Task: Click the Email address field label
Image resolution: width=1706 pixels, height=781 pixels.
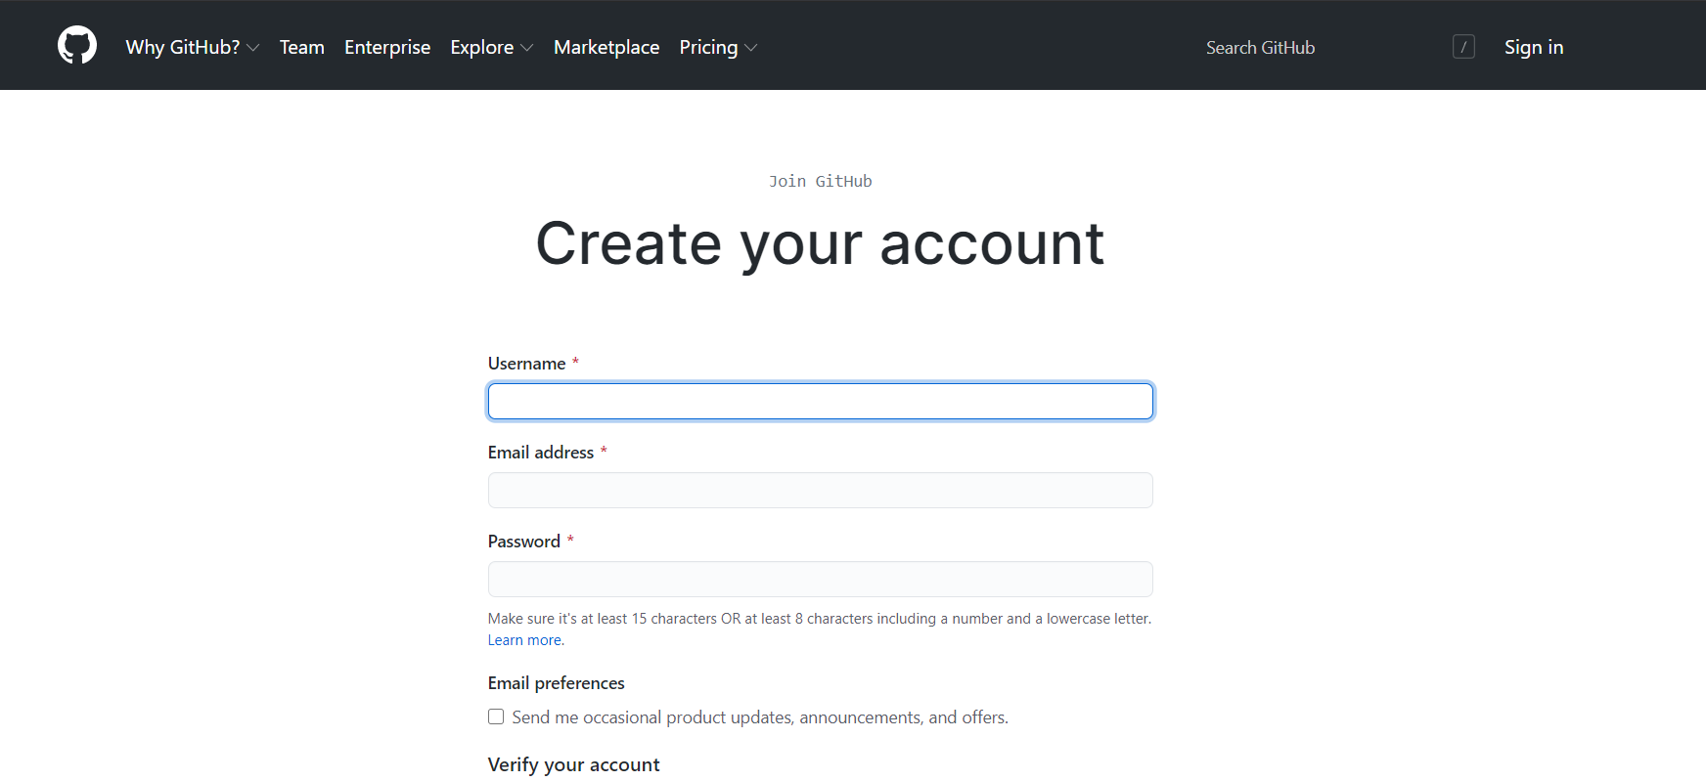Action: click(541, 453)
